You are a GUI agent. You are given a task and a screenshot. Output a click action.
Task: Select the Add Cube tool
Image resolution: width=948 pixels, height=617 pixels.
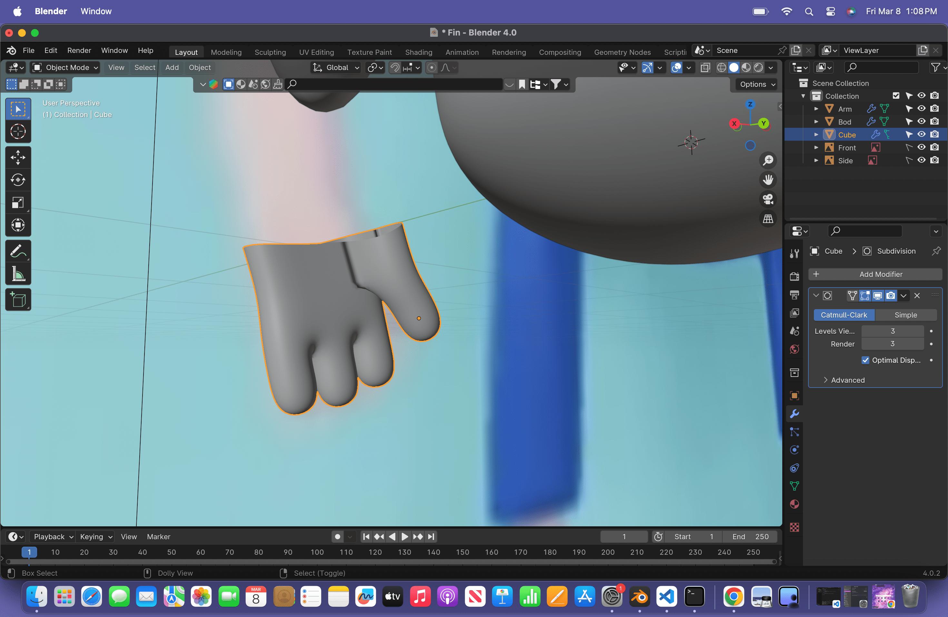coord(18,300)
